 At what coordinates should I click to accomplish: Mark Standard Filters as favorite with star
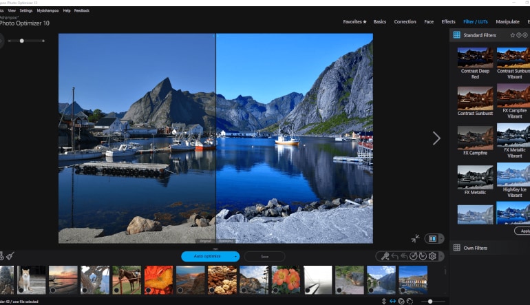pos(512,35)
